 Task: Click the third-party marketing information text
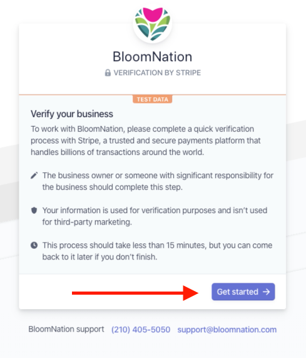click(x=155, y=216)
